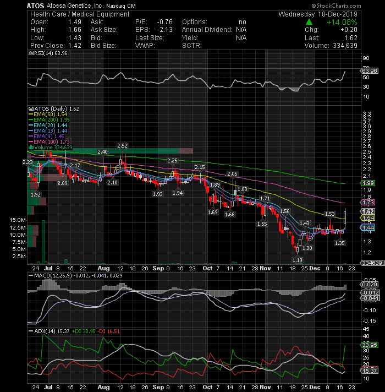Click the VWAP label

(145, 46)
